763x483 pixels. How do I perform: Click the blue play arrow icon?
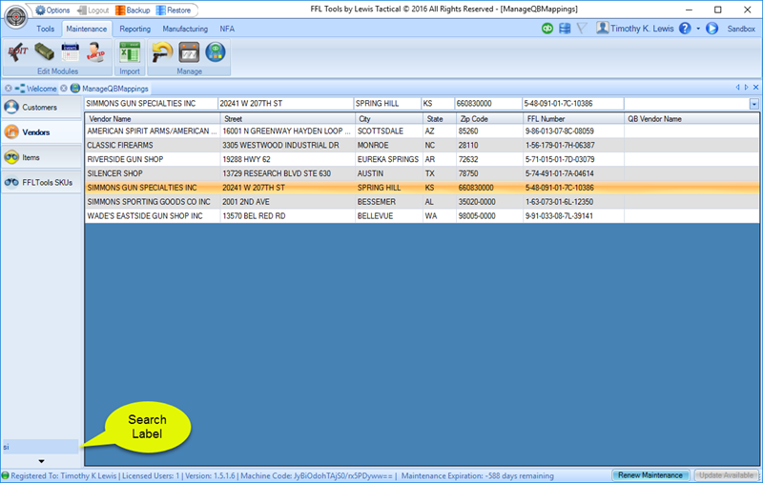pyautogui.click(x=711, y=29)
